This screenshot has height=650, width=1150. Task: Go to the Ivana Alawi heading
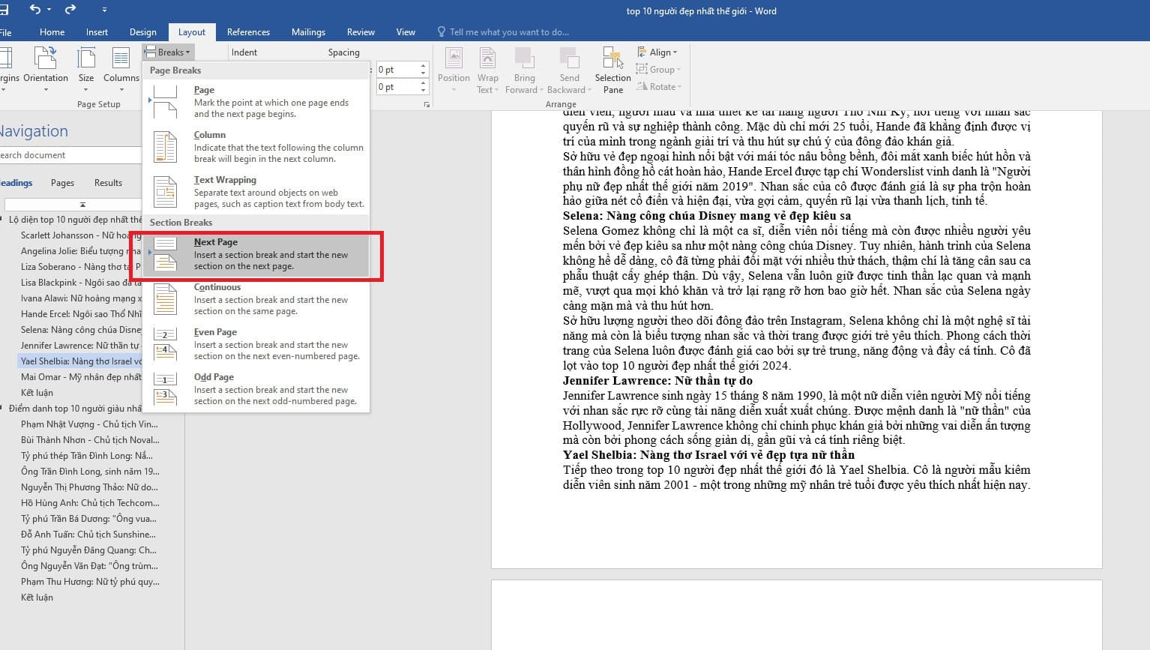pyautogui.click(x=80, y=298)
